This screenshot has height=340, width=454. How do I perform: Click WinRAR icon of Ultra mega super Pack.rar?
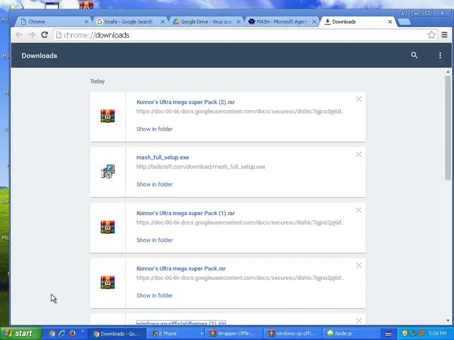pyautogui.click(x=108, y=282)
